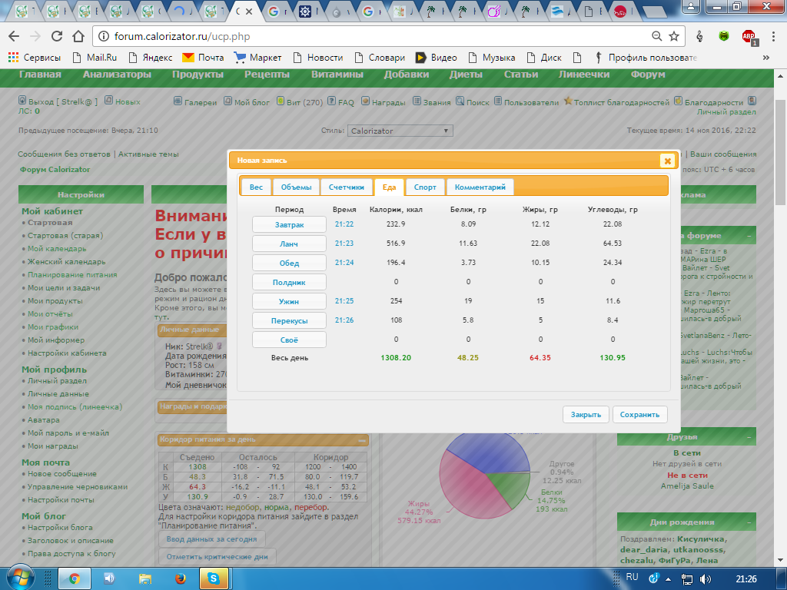Switch to the Вес tab

(256, 187)
